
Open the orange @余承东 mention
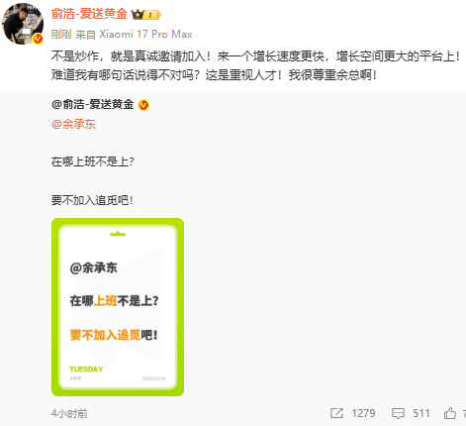click(73, 124)
